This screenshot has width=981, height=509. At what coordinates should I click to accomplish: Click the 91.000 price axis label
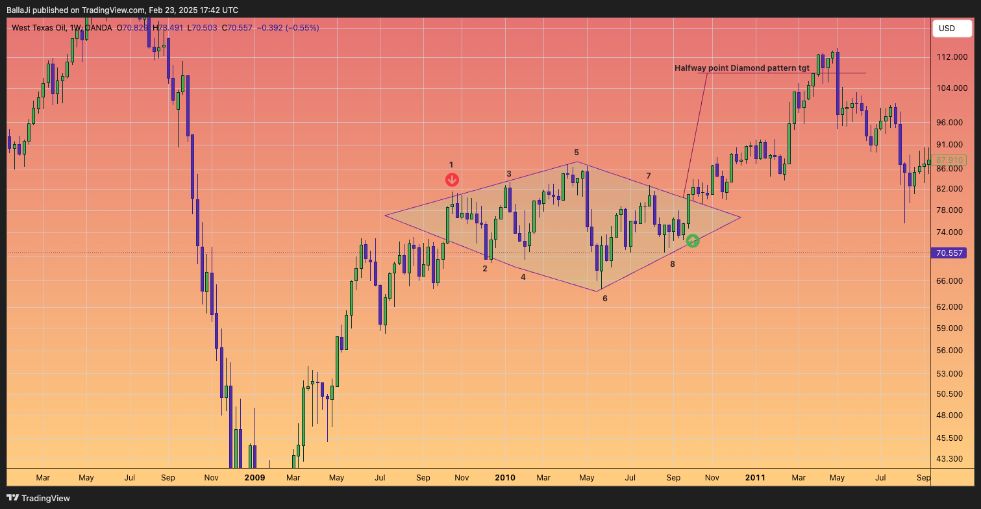950,145
